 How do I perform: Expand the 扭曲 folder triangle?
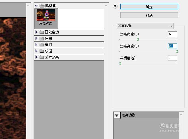pyautogui.click(x=36, y=38)
